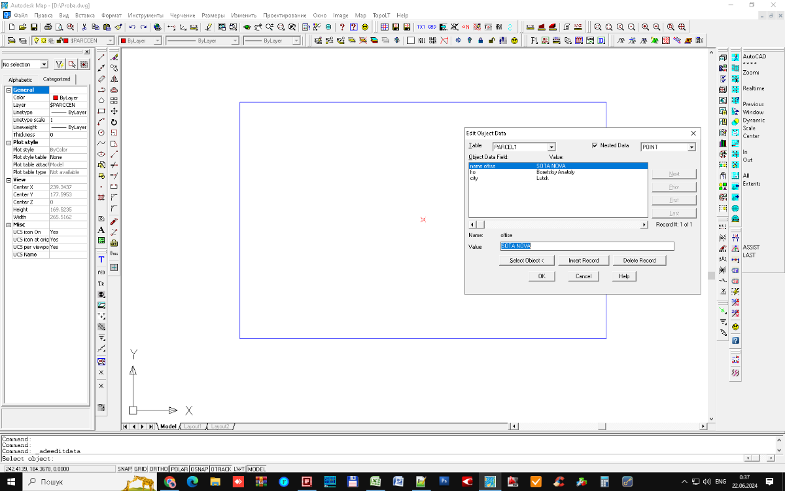The height and width of the screenshot is (491, 785).
Task: Click the Print icon in toolbar
Action: point(48,27)
